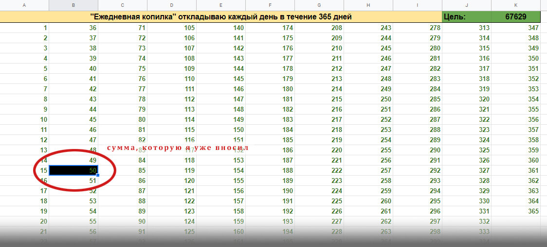Select column header E
This screenshot has height=247, width=547.
pos(221,5)
